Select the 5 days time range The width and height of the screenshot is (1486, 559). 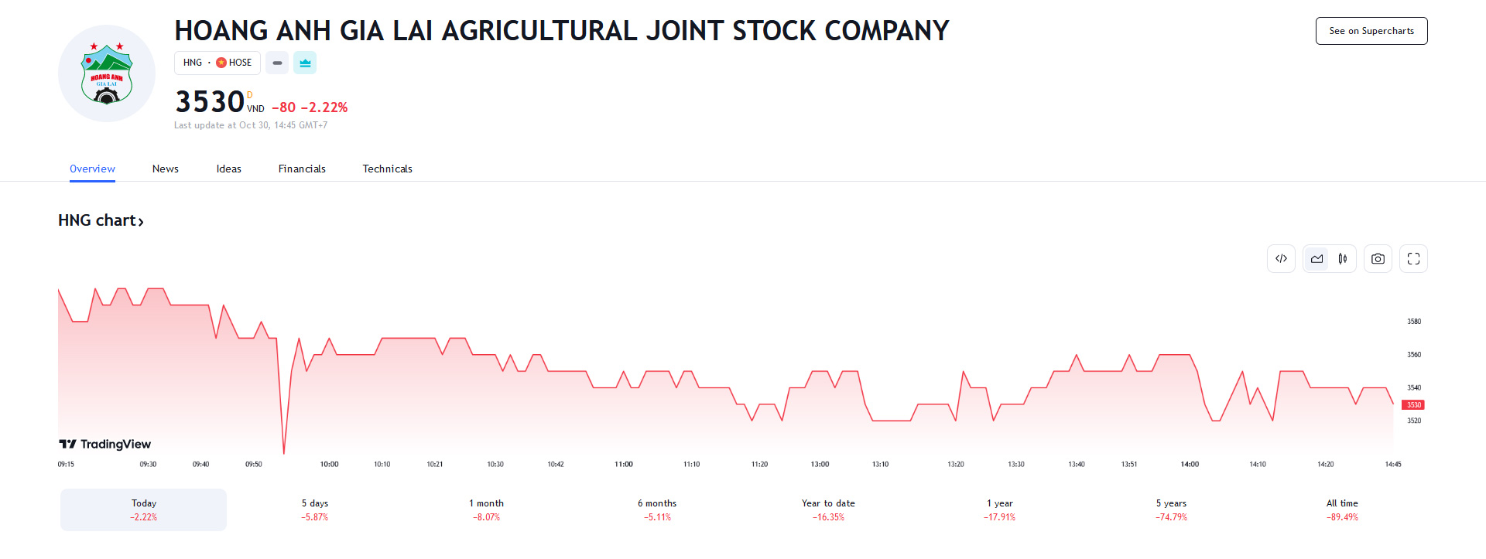click(315, 510)
